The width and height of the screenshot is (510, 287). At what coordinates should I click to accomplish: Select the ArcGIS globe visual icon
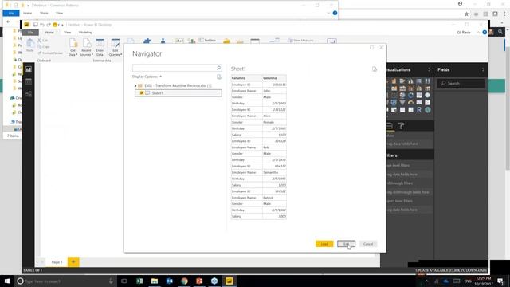click(427, 110)
